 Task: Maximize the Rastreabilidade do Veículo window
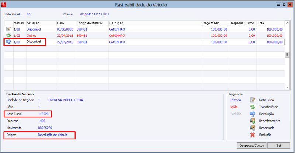click(x=284, y=5)
